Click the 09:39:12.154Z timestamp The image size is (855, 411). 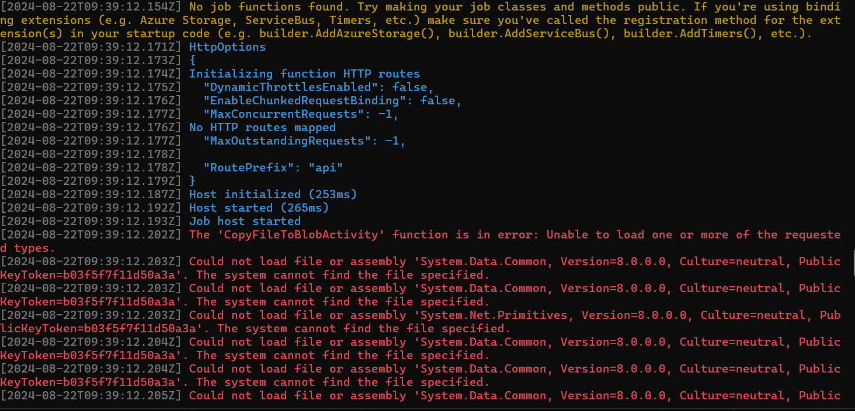click(92, 7)
